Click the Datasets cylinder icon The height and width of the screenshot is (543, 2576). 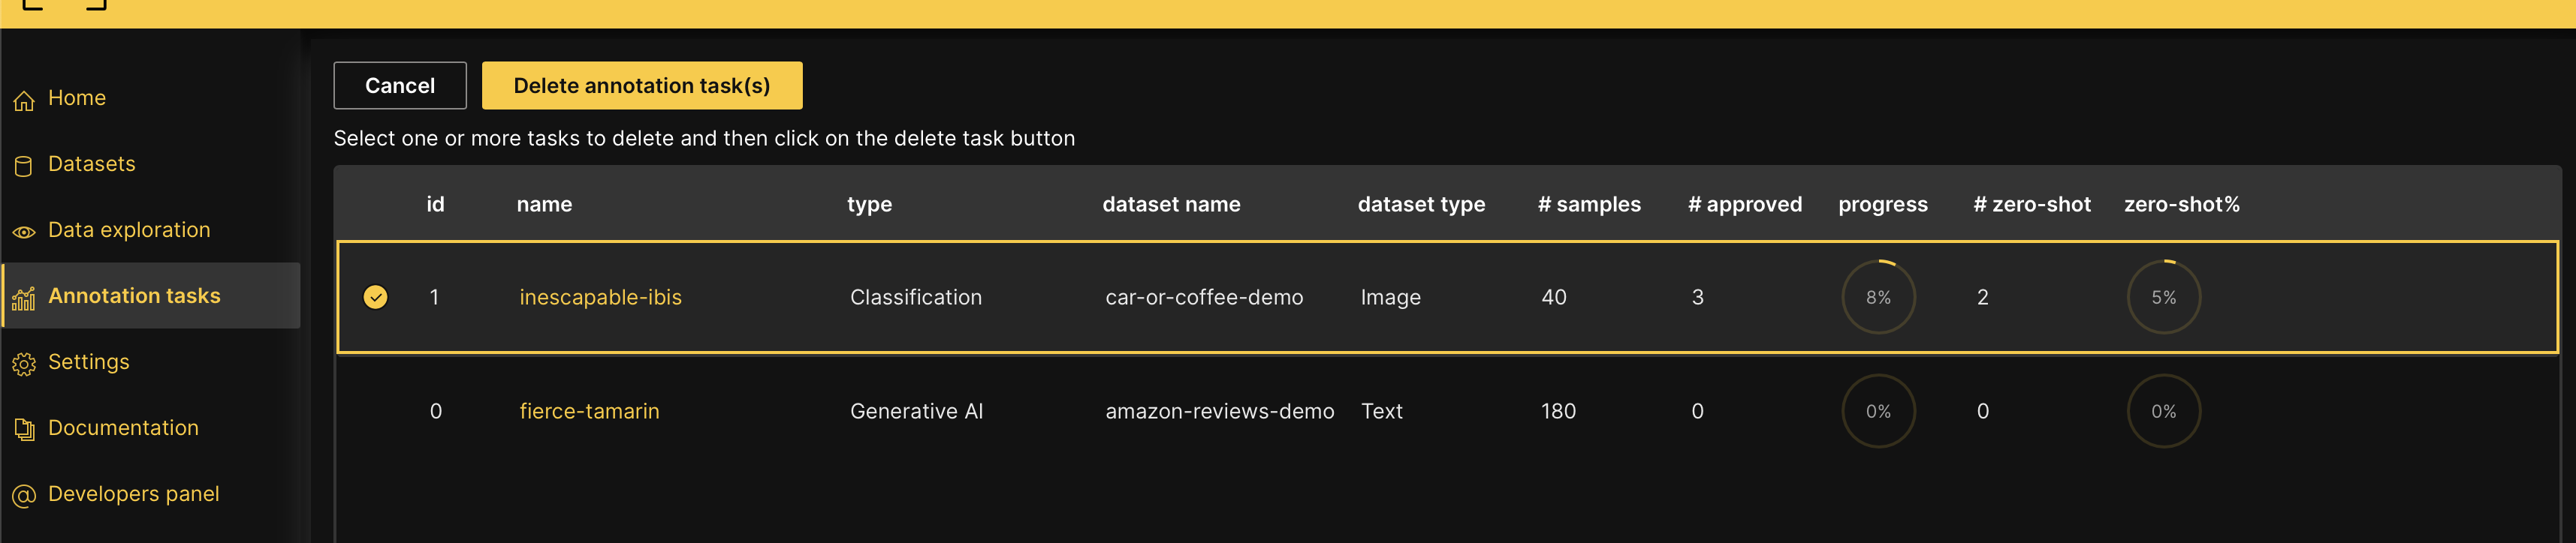coord(24,166)
